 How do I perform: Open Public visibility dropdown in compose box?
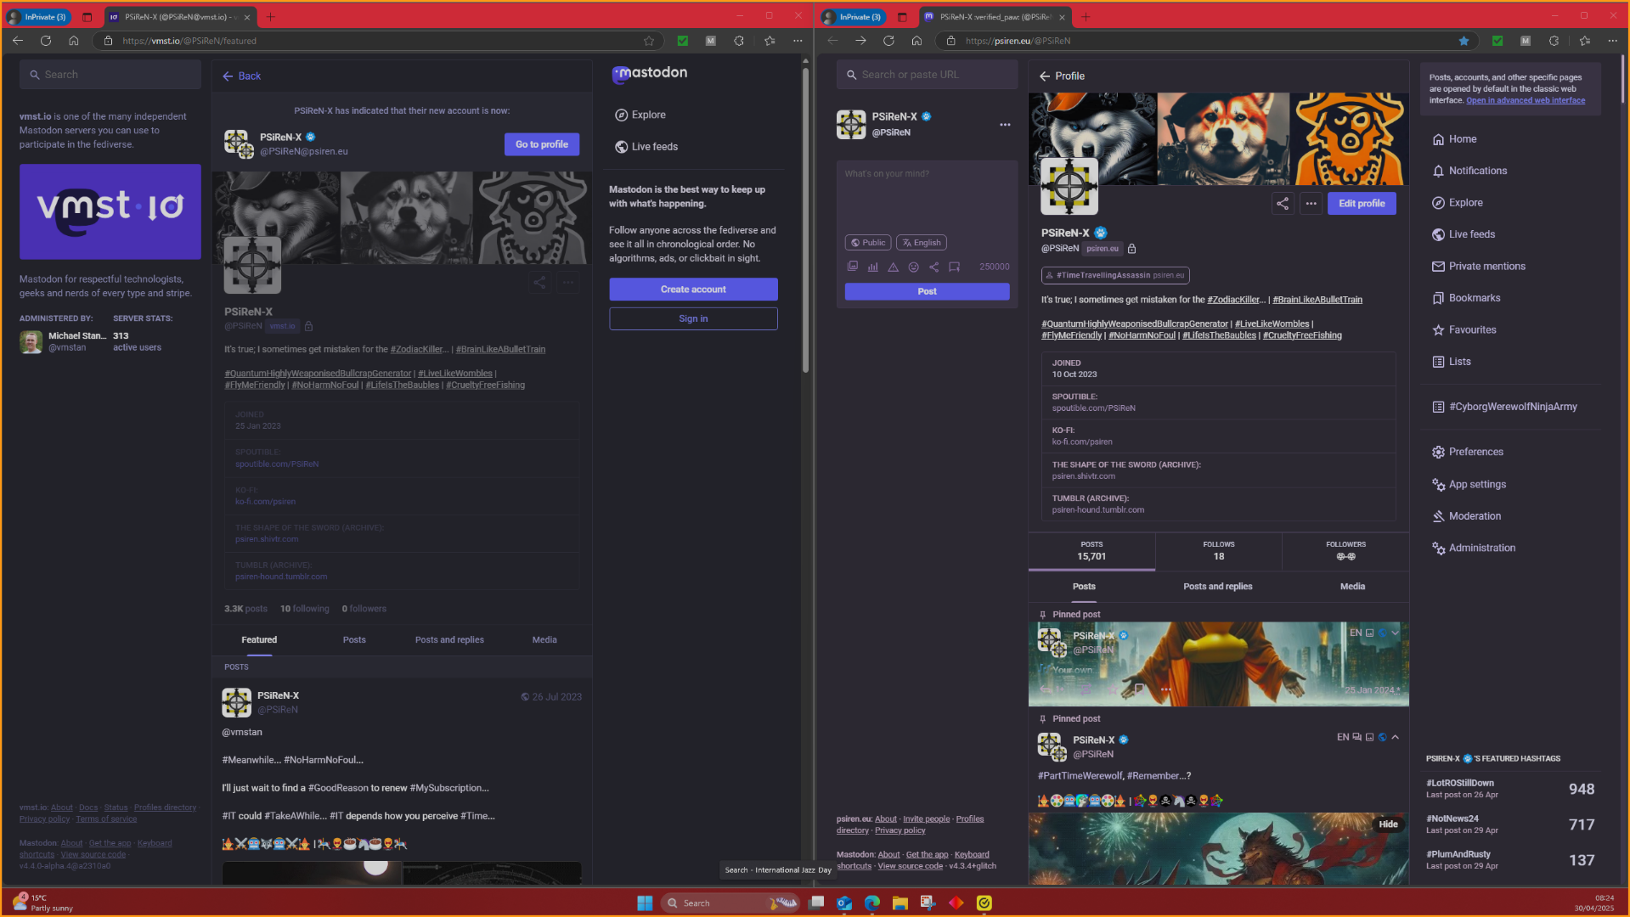tap(868, 243)
